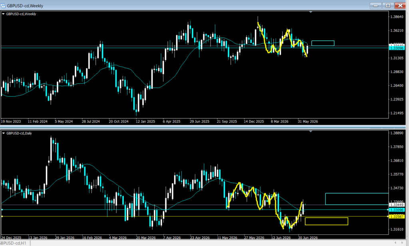Click the 20 Oct 2024 date label

click(118, 122)
